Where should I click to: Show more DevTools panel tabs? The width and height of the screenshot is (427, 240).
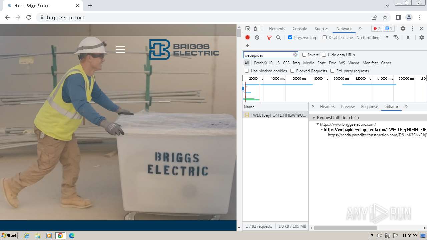pyautogui.click(x=360, y=29)
